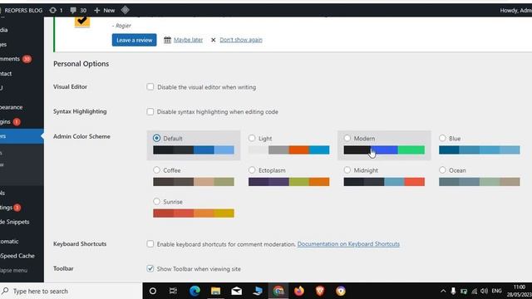
Task: Click Ocean scheme color palette strip
Action: click(x=480, y=182)
